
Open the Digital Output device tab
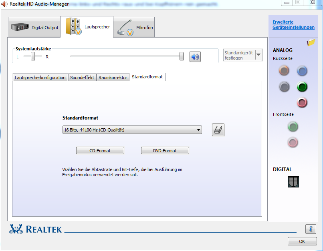(x=34, y=27)
